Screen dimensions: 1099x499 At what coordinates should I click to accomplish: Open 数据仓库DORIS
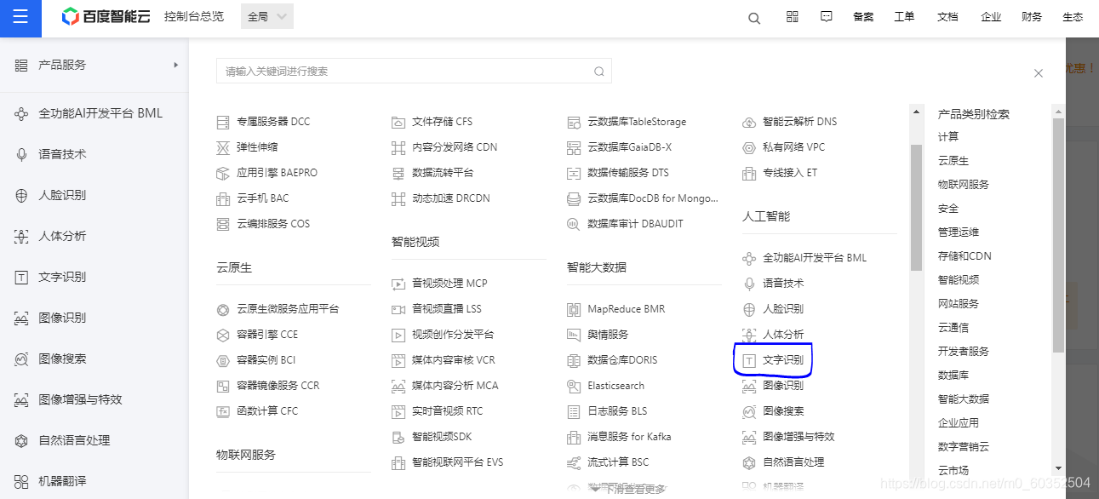(x=622, y=360)
